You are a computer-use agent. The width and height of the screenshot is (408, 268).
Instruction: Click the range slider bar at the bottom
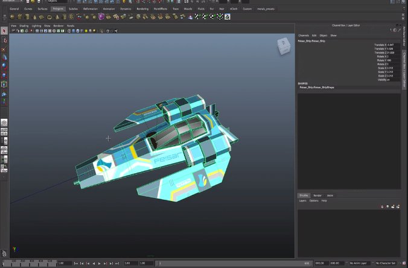234,263
